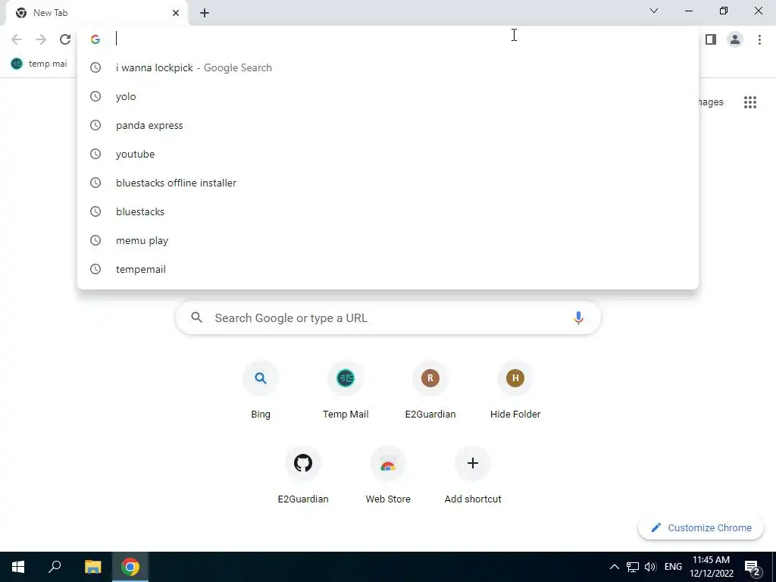The image size is (776, 582).
Task: Select the 'yolo' history suggestion
Action: (x=387, y=96)
